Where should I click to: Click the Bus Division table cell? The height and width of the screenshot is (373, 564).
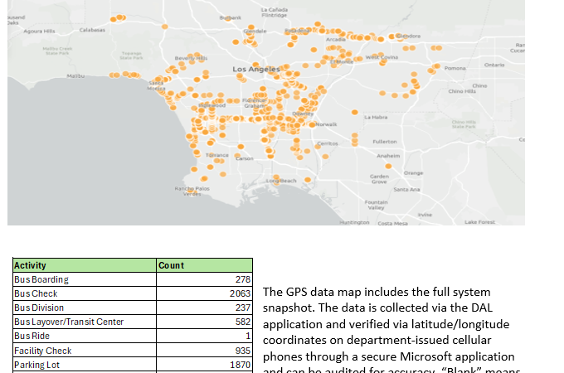41,308
